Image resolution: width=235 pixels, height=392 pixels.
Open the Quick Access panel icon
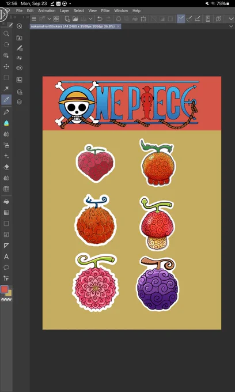pyautogui.click(x=19, y=26)
